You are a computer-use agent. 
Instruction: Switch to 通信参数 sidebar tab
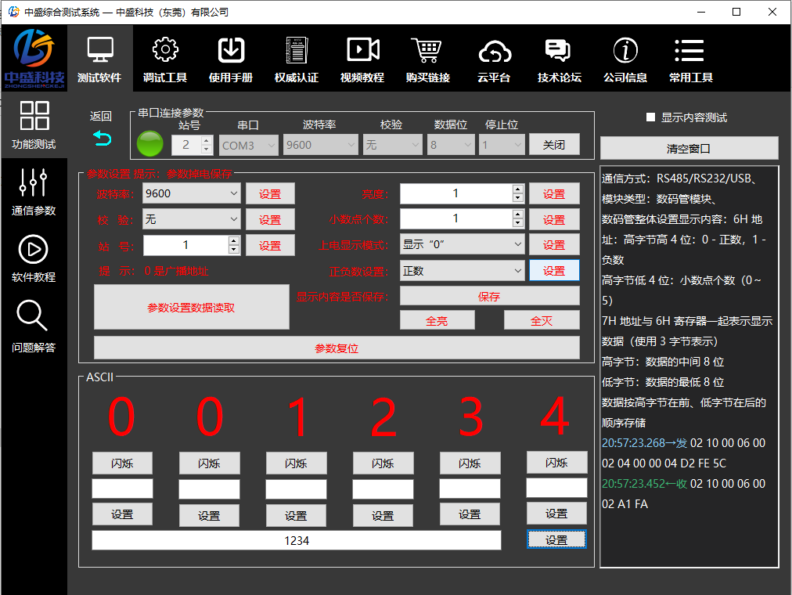coord(33,182)
